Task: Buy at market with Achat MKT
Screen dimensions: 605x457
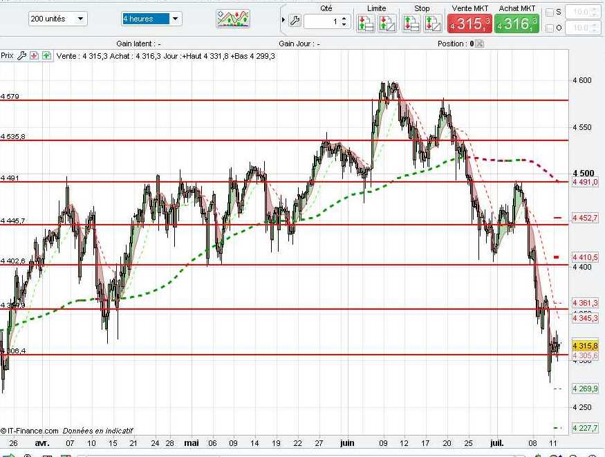Action: (516, 23)
